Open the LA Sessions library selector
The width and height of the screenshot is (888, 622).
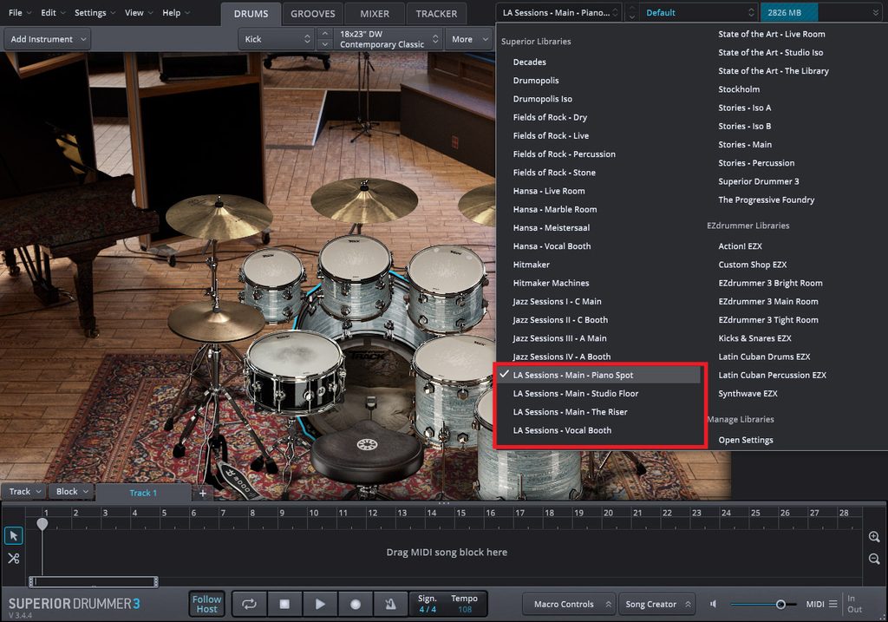tap(559, 12)
